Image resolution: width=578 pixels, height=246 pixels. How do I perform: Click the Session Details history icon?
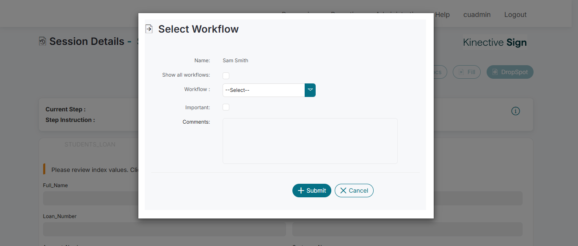point(42,41)
